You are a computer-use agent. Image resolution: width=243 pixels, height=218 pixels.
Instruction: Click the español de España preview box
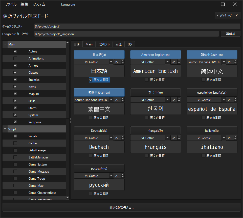pos(212,109)
